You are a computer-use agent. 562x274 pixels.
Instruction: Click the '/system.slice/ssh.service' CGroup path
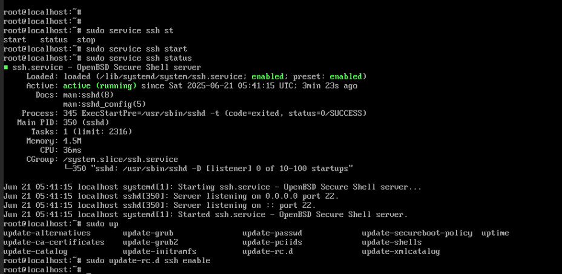point(121,159)
